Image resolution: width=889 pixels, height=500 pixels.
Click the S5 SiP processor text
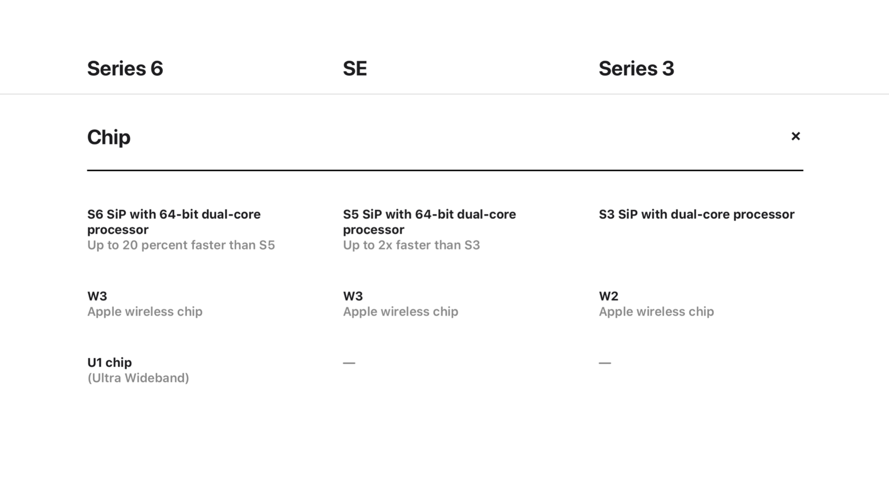429,222
